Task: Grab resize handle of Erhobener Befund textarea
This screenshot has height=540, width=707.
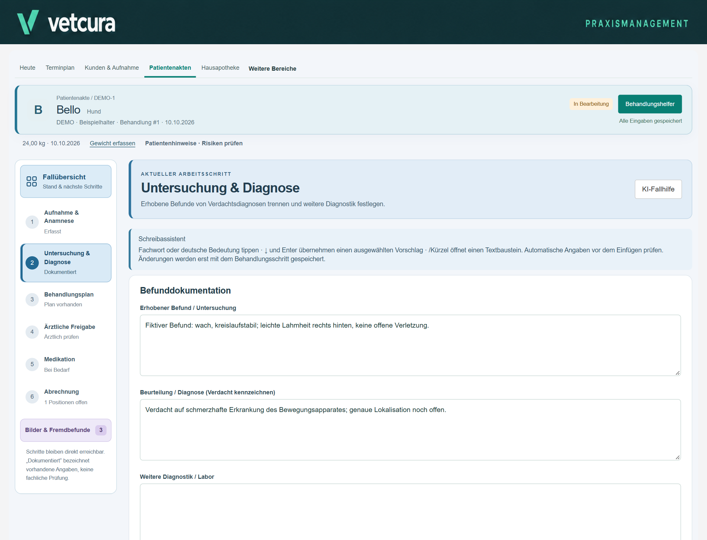Action: pos(678,373)
